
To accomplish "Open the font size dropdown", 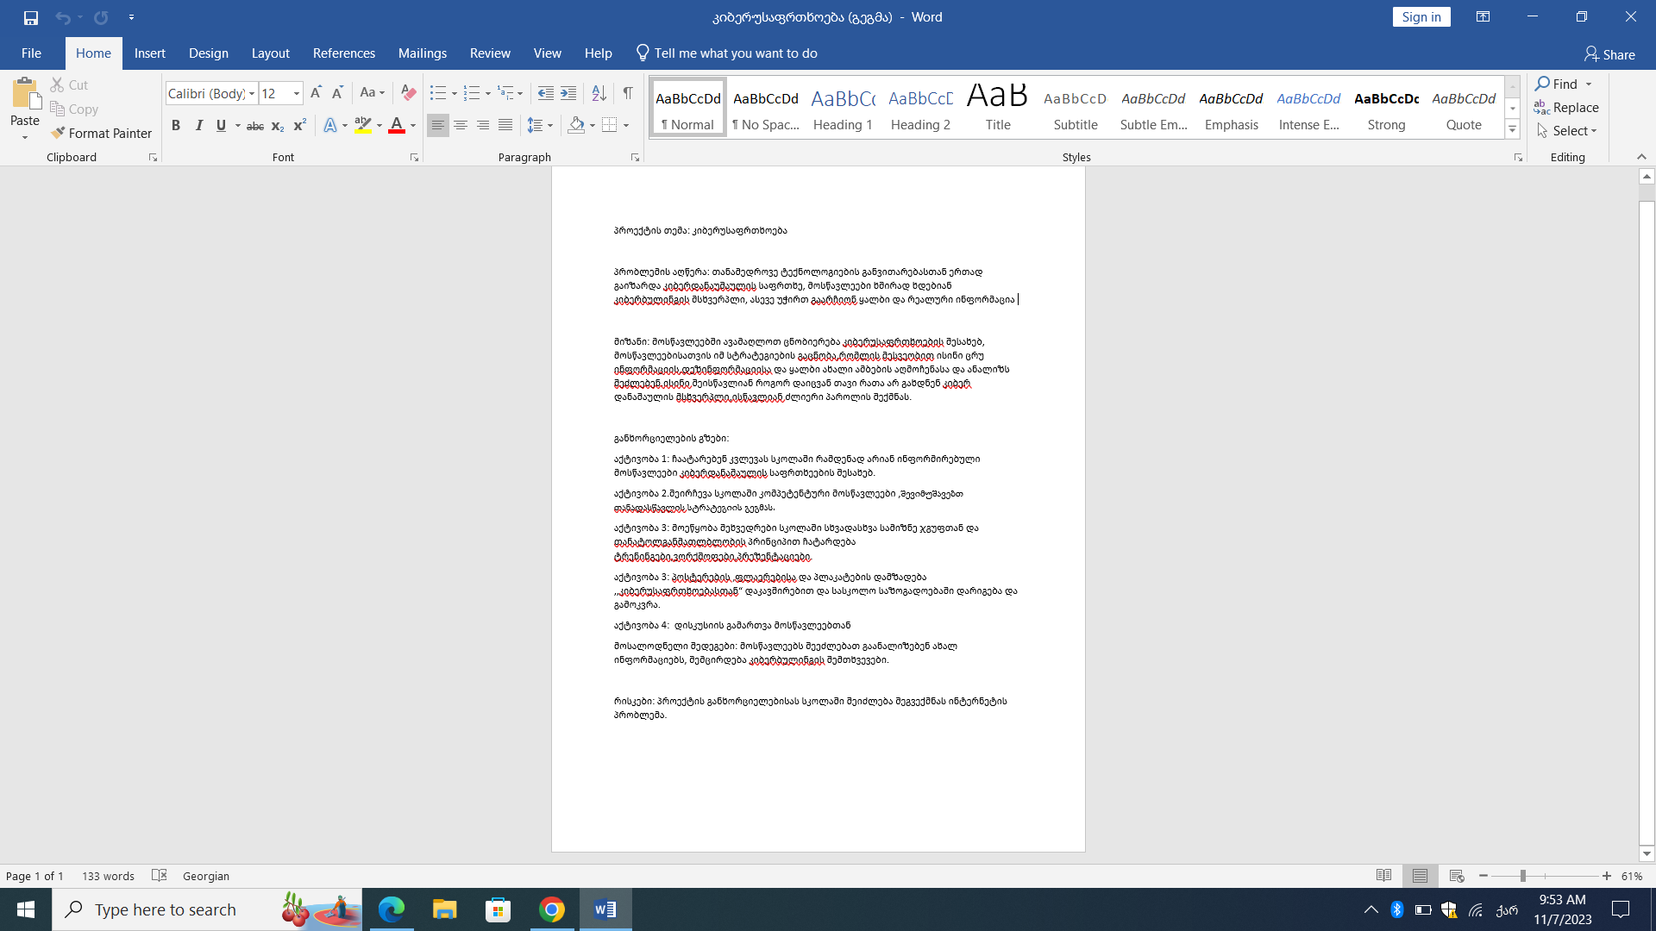I will [297, 93].
